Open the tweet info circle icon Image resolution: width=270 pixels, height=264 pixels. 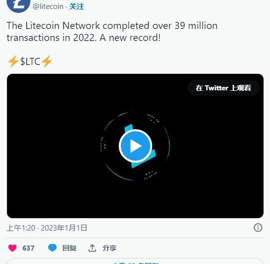tap(258, 228)
